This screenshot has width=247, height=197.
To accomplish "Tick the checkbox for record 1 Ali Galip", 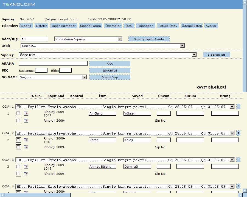I will pos(18,113).
